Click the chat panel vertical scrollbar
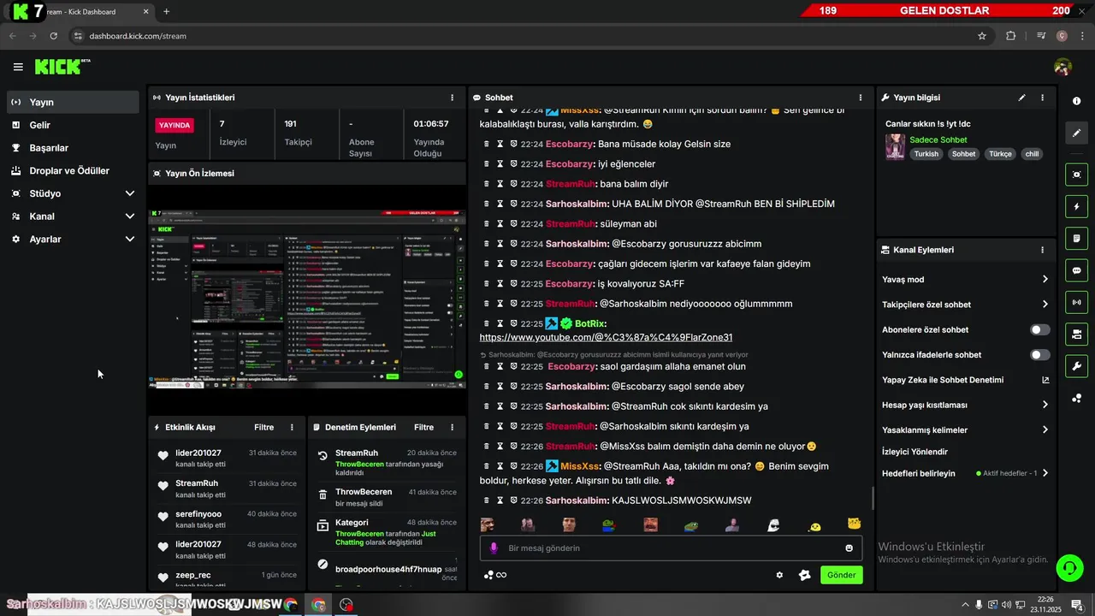The image size is (1095, 616). click(x=872, y=498)
